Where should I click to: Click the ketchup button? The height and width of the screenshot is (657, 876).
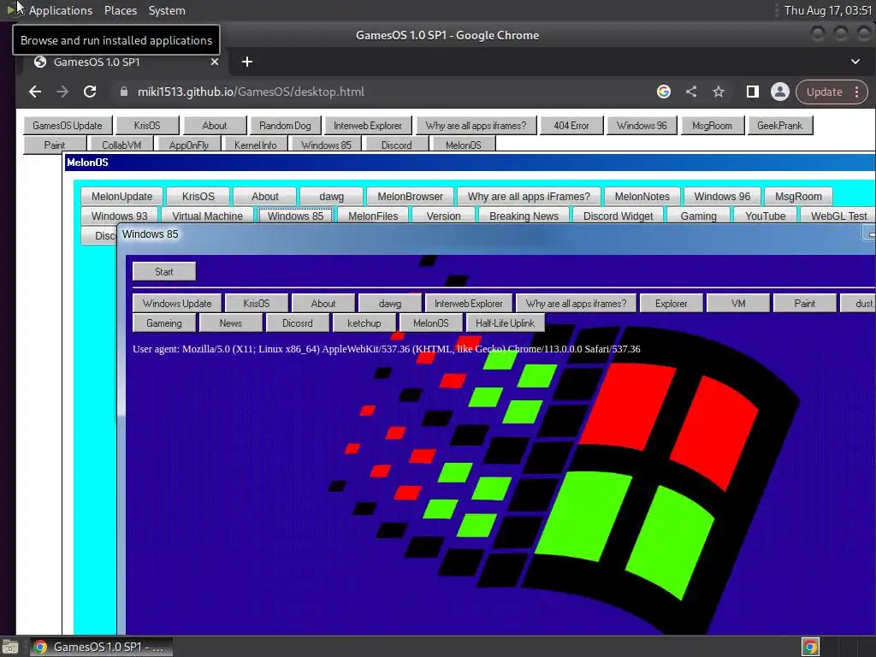(364, 323)
